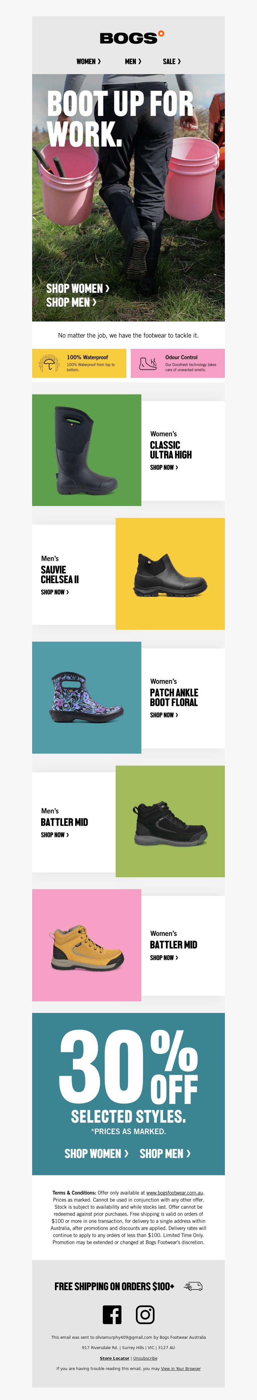The width and height of the screenshot is (257, 1400).
Task: Open the MEN navigation menu item
Action: point(133,62)
